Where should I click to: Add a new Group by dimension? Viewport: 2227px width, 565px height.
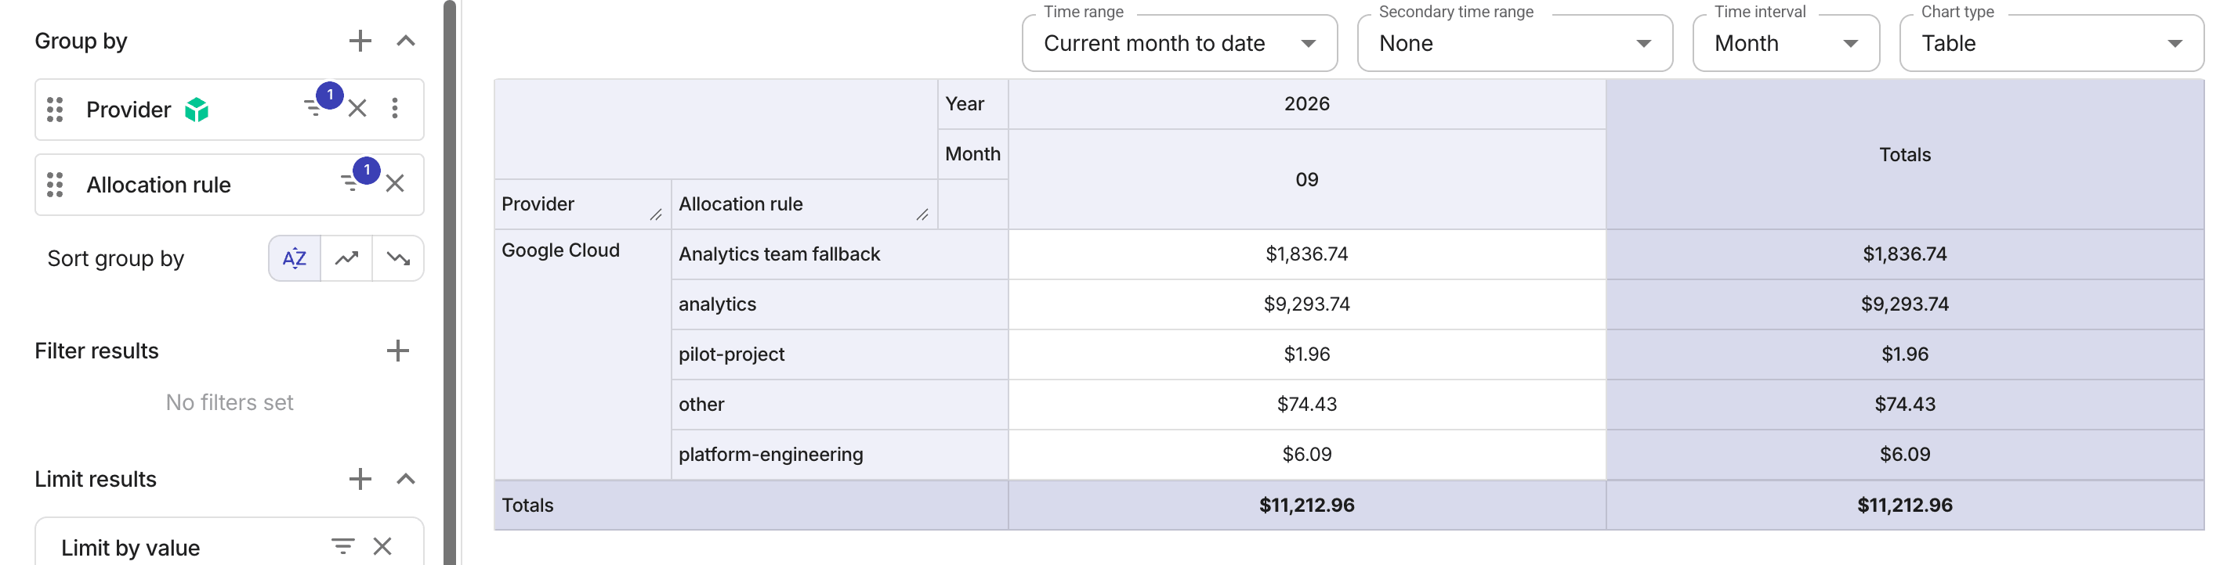[x=360, y=41]
